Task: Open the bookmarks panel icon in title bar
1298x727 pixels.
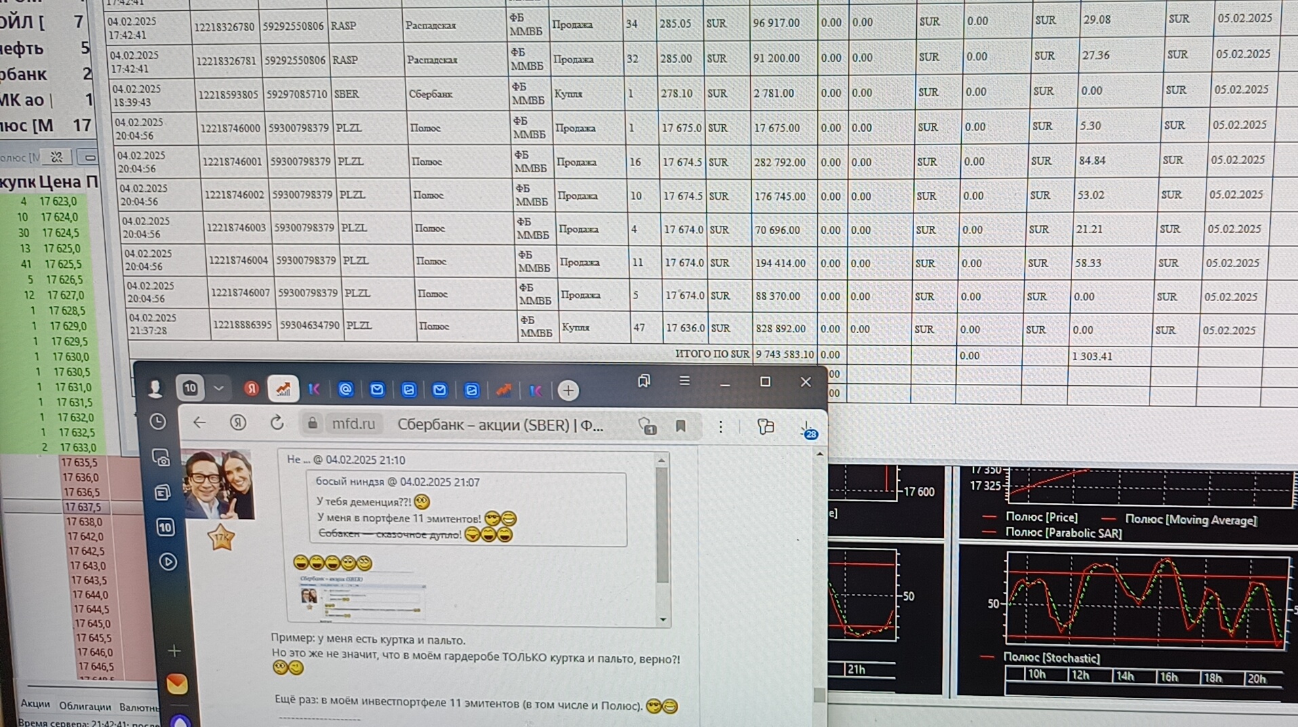Action: [644, 381]
